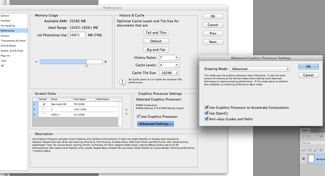
Task: Activate scratch disk named 2
Action: pyautogui.click(x=44, y=109)
